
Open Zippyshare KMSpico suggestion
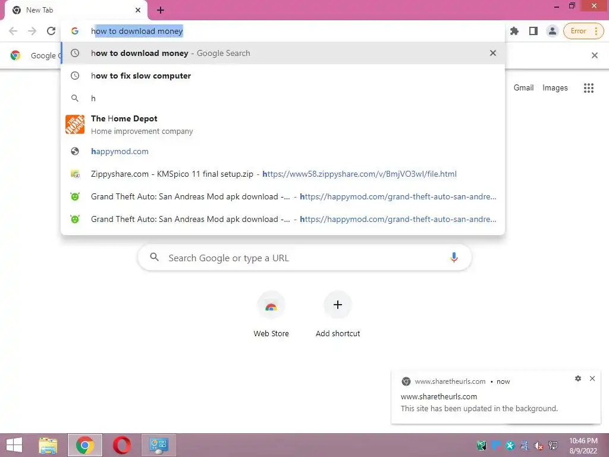click(283, 174)
